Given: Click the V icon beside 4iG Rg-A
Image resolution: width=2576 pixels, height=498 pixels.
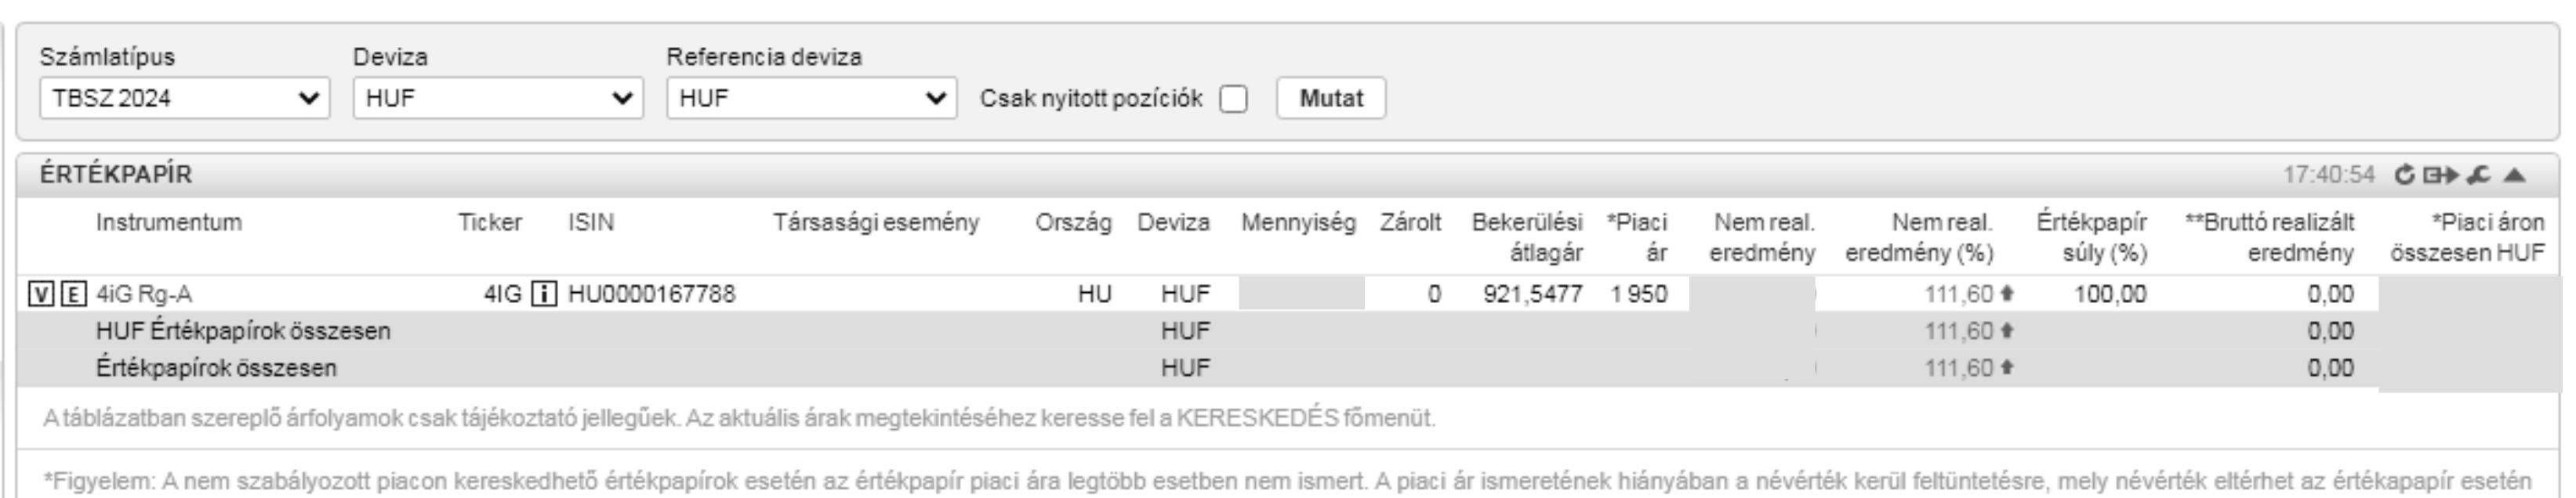Looking at the screenshot, I should point(40,294).
